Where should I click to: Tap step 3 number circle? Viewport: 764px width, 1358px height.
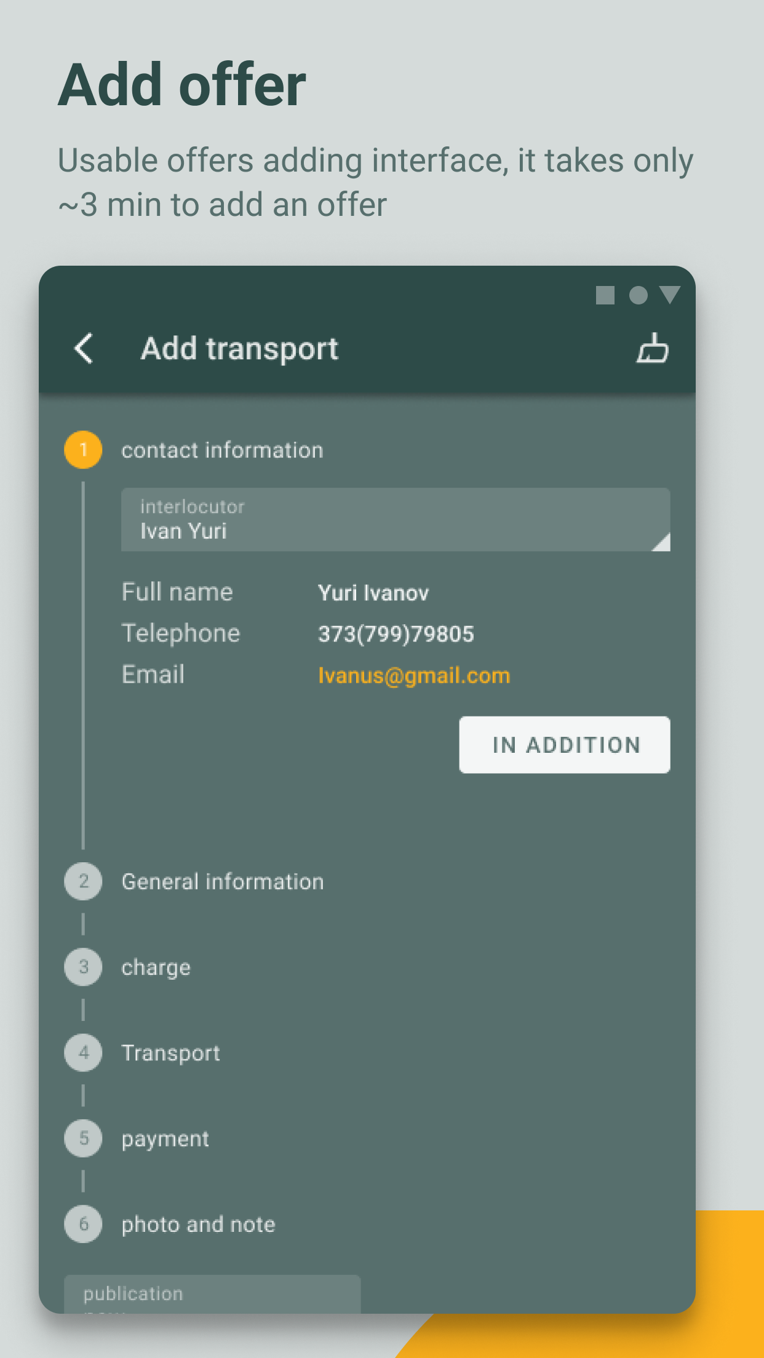[83, 967]
